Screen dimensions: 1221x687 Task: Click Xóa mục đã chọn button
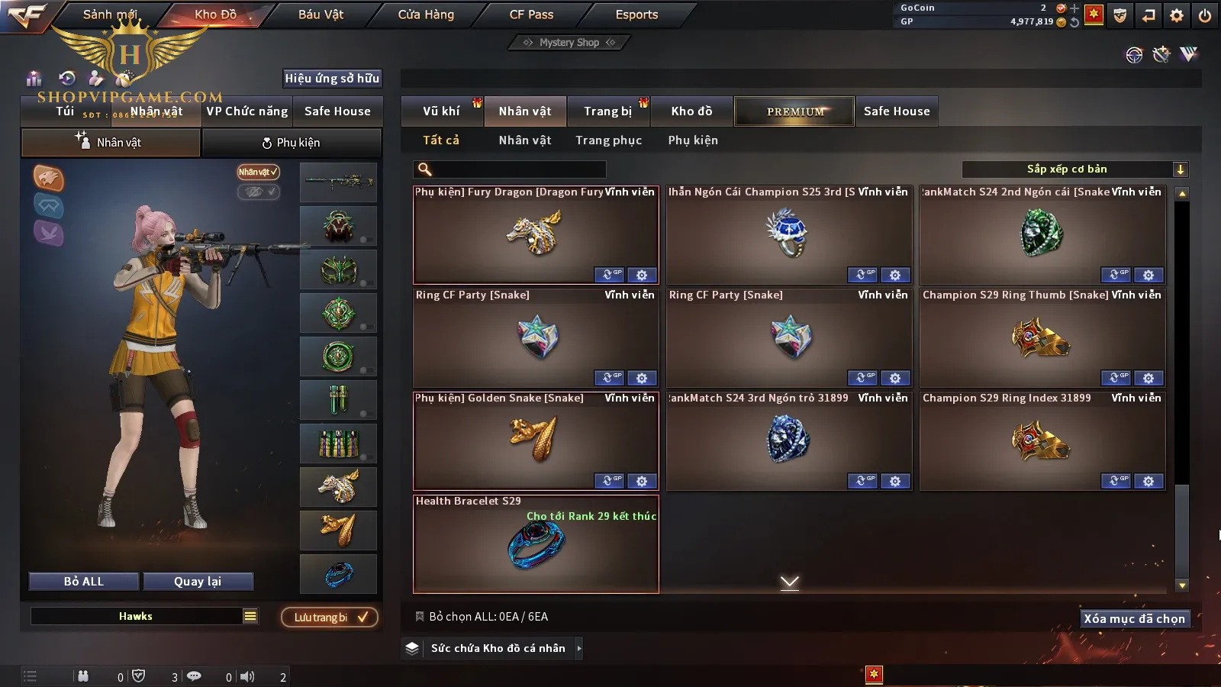pos(1135,618)
